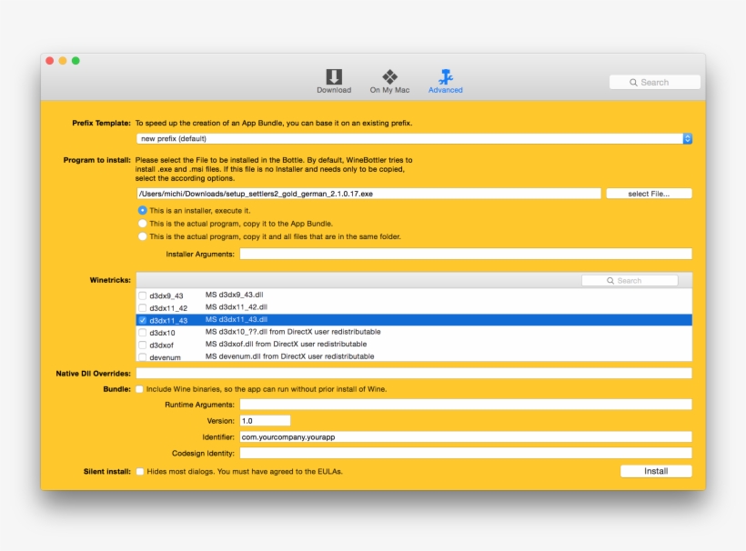Check the d3dx11_42 checkbox

(142, 307)
